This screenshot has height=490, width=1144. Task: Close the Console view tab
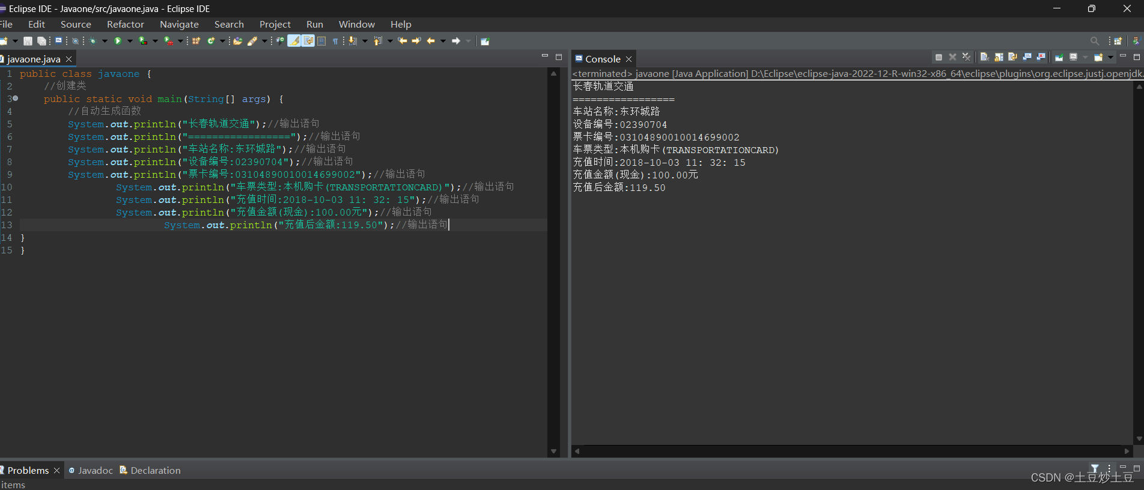(x=629, y=59)
